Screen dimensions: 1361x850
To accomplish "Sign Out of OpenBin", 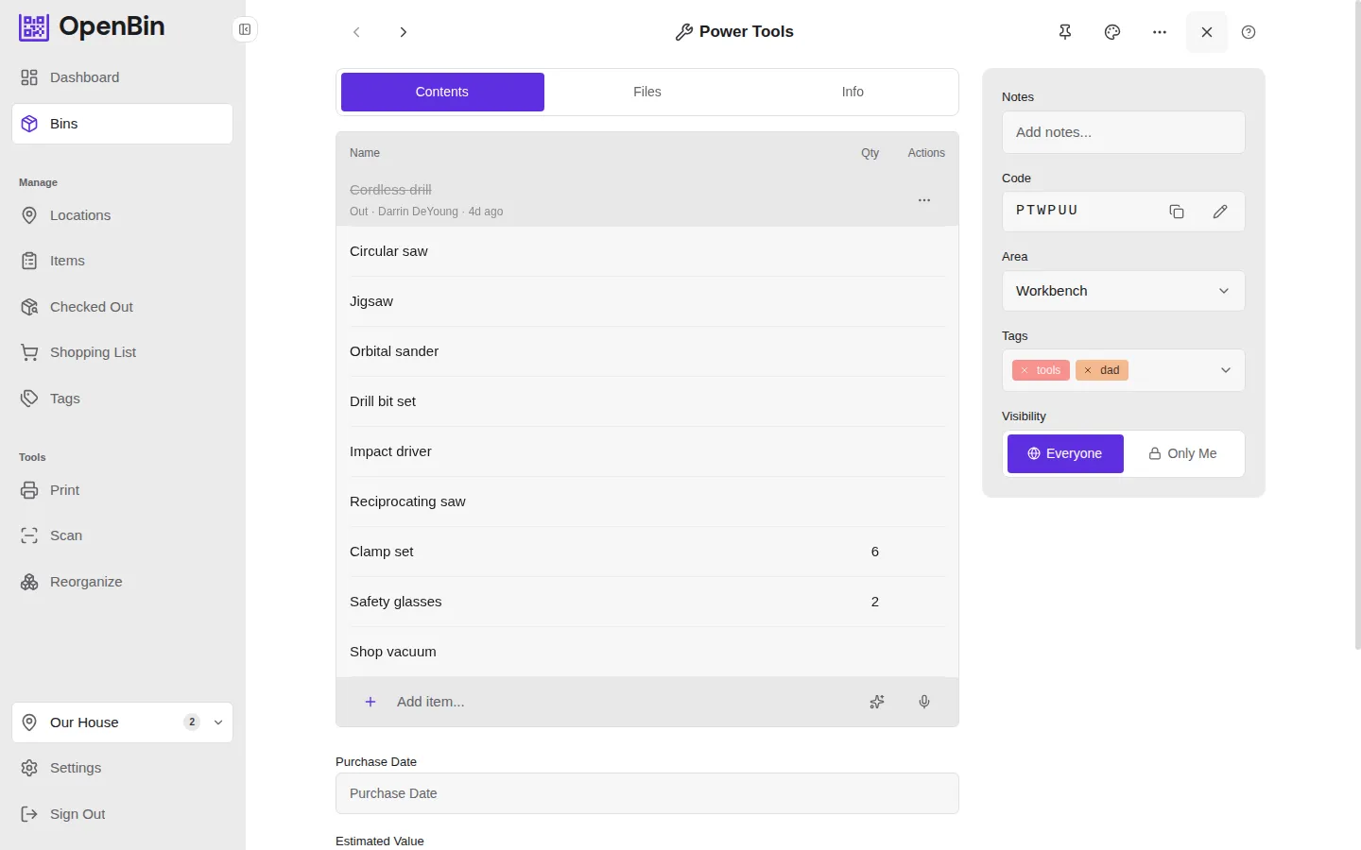I will click(x=122, y=814).
